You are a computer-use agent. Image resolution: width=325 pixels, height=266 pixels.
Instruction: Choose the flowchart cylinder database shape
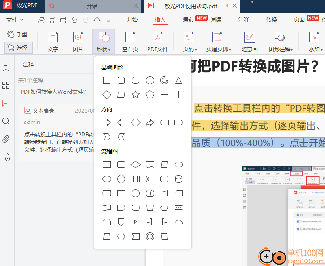pyautogui.click(x=179, y=179)
